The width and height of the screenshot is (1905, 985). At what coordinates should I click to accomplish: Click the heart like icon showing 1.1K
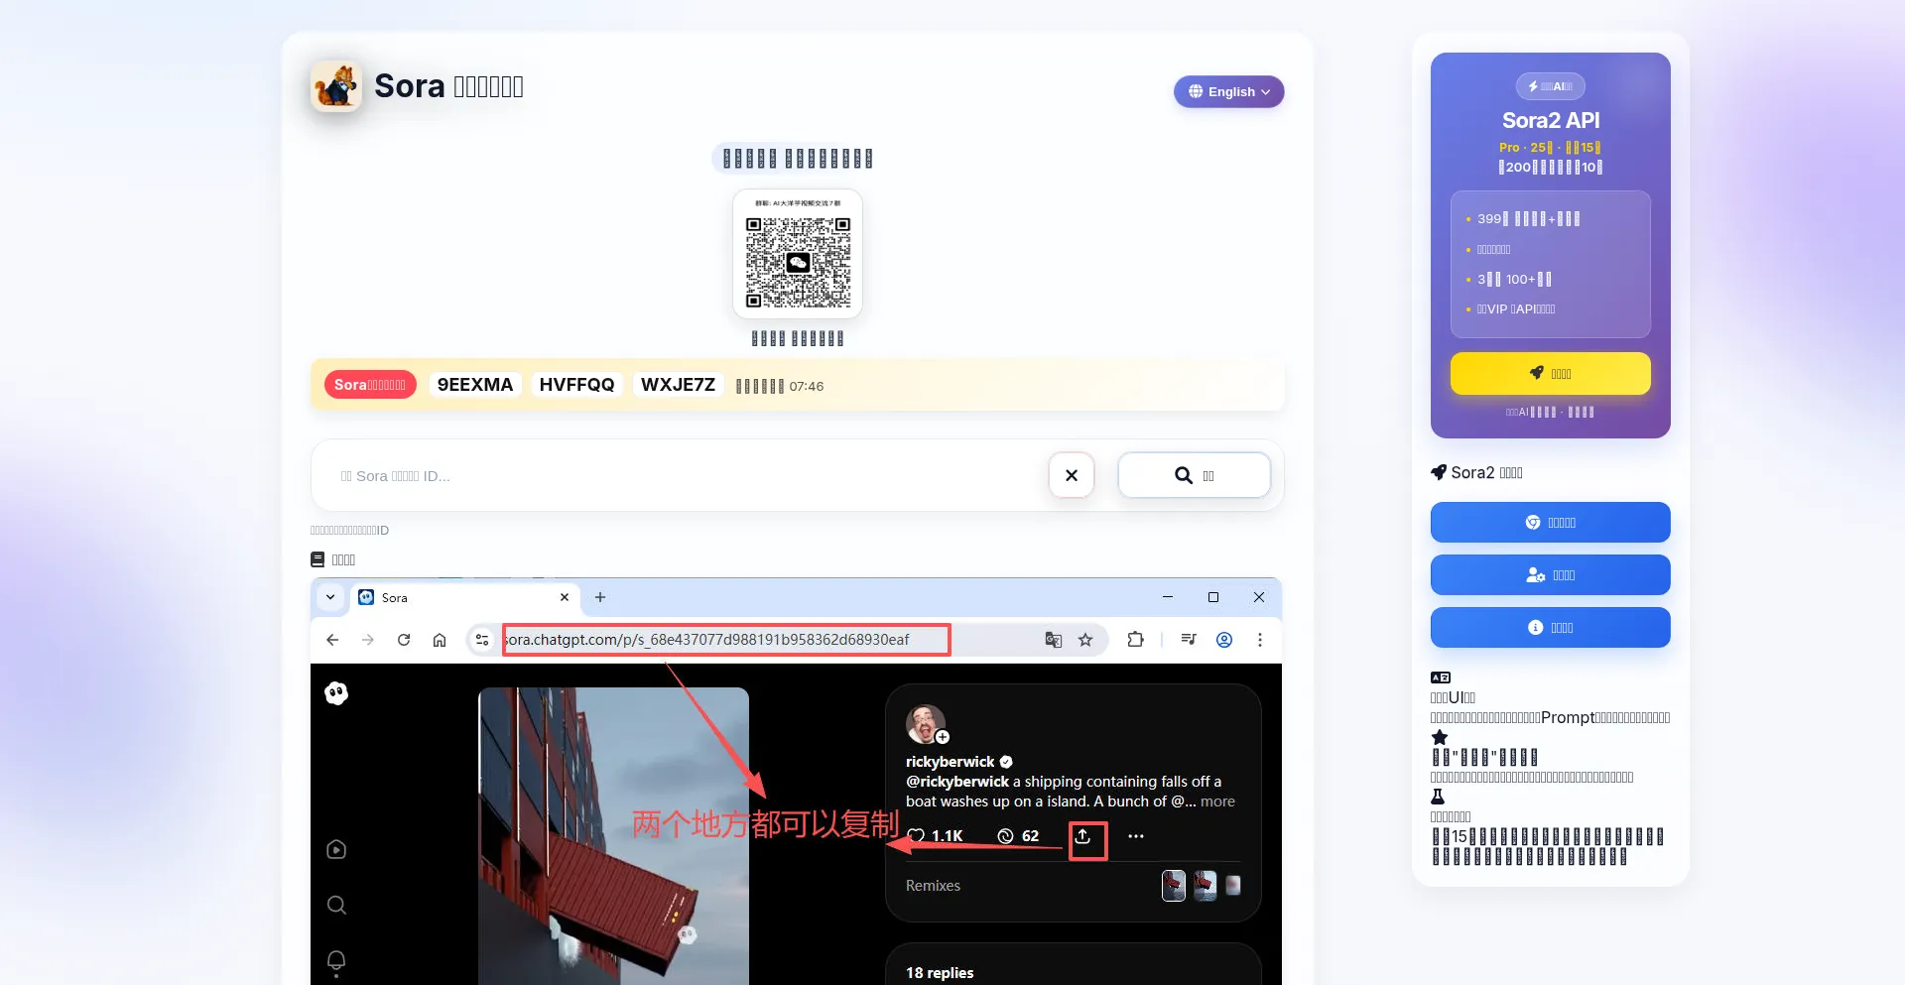pos(917,836)
